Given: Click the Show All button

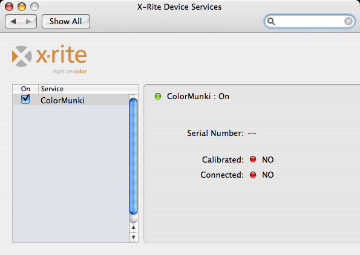Looking at the screenshot, I should pos(66,22).
